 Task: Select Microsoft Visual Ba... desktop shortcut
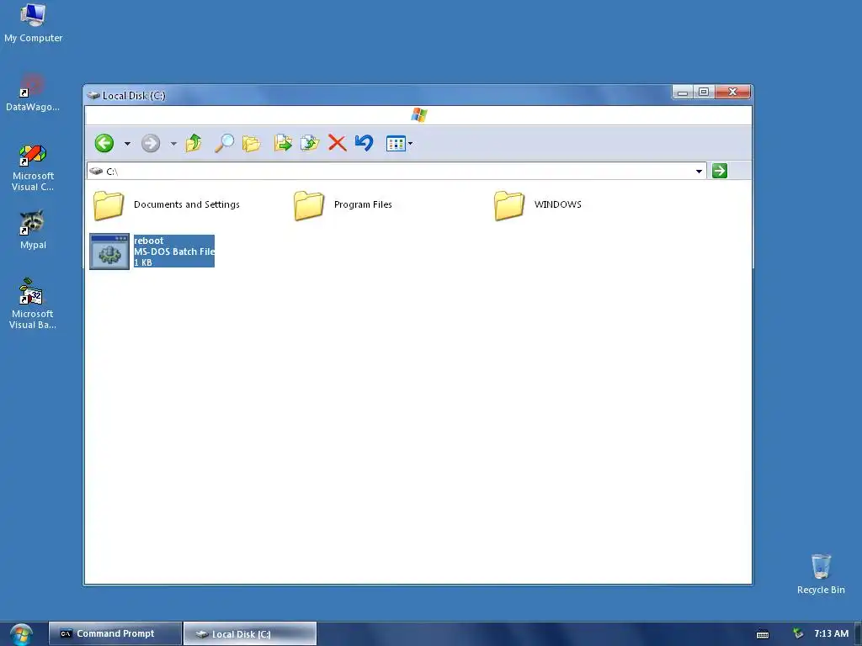click(33, 304)
